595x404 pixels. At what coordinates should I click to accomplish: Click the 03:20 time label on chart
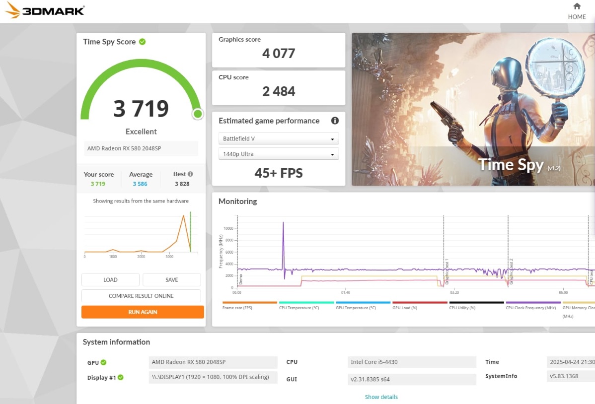[x=454, y=292]
